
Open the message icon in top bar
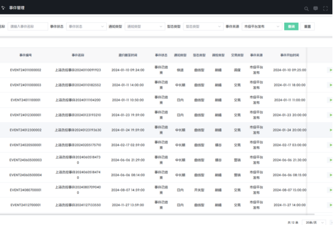click(x=316, y=8)
